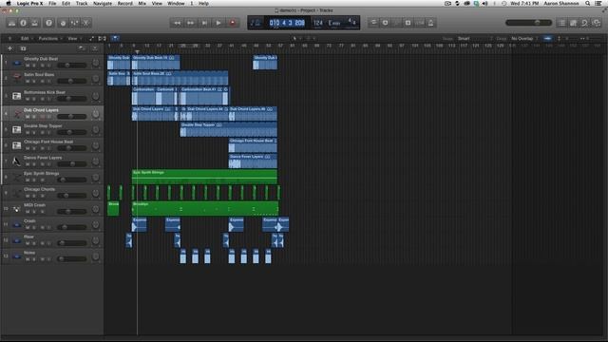Toggle the Solo mode control-bar button
This screenshot has width=608, height=342.
(408, 23)
